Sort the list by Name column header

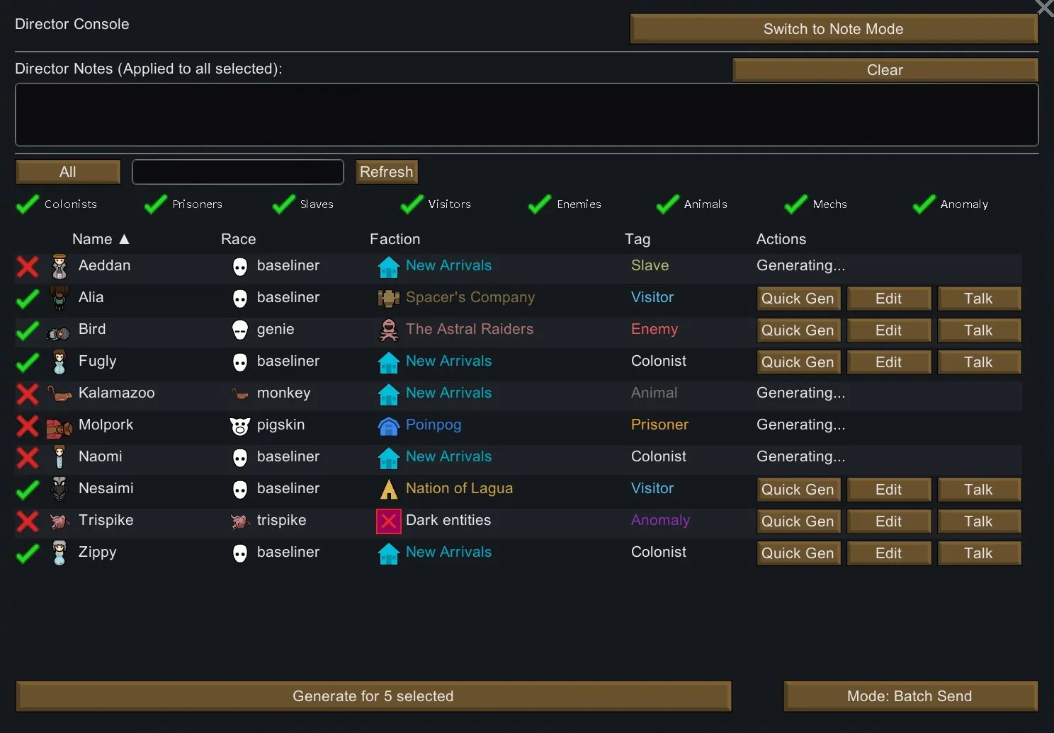tap(100, 239)
